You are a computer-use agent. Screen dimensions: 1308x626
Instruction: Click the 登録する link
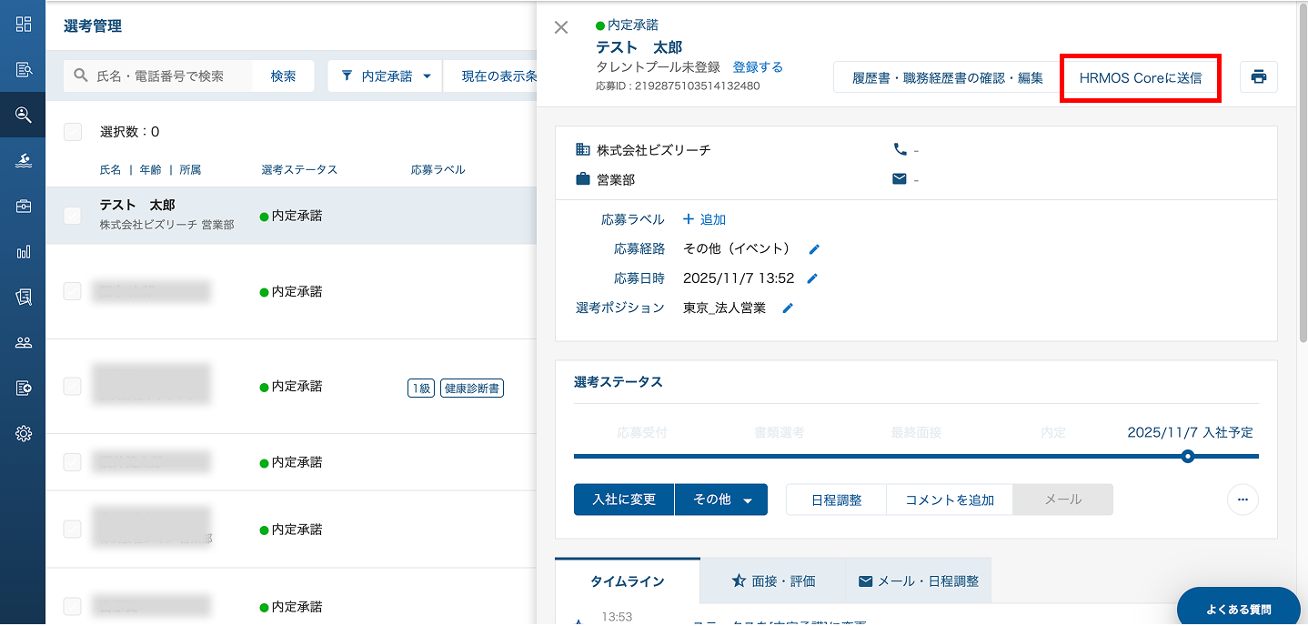pos(758,67)
